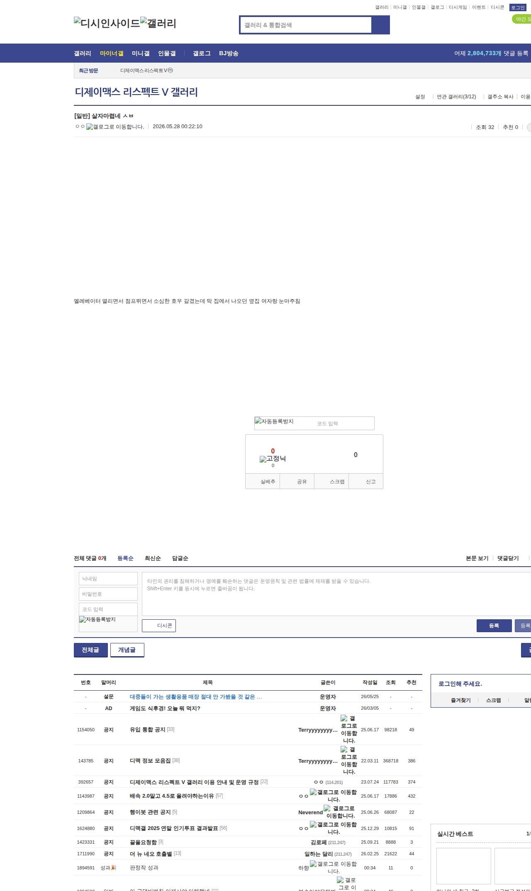Click the 디시콘 button in comment form
The width and height of the screenshot is (531, 891).
point(159,626)
